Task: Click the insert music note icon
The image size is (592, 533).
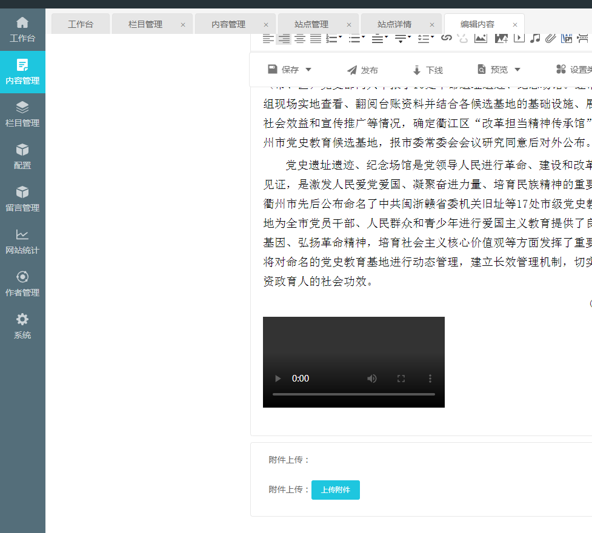Action: pyautogui.click(x=534, y=38)
